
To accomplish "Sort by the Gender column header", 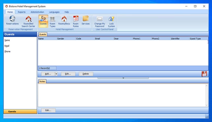I will point(66,39).
